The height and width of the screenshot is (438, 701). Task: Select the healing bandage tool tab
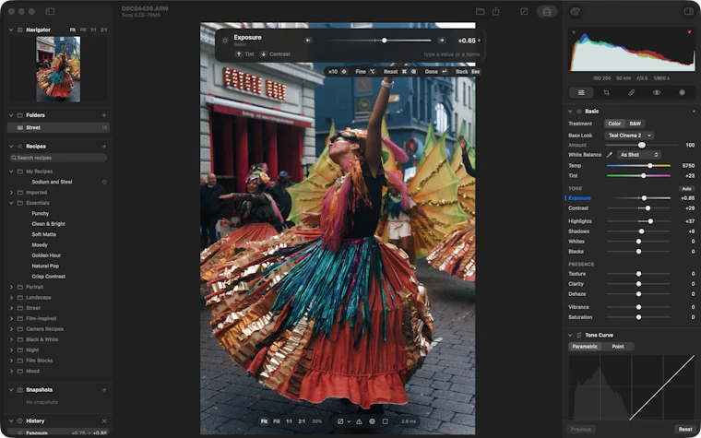(x=631, y=92)
